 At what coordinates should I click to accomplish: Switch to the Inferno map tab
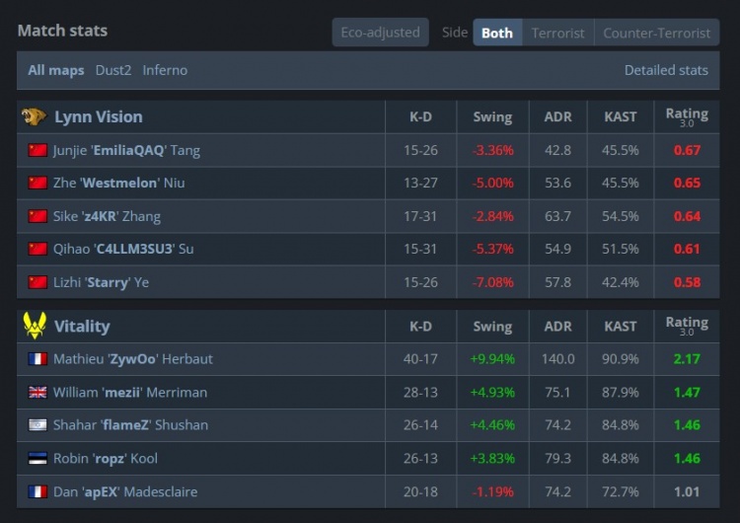[x=165, y=70]
